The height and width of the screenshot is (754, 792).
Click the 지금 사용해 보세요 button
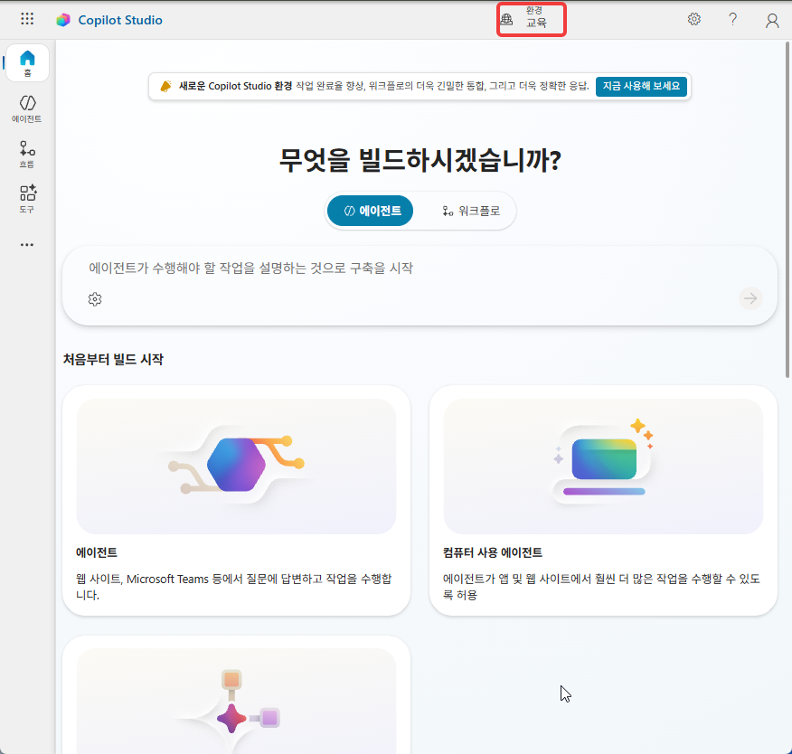pos(641,87)
